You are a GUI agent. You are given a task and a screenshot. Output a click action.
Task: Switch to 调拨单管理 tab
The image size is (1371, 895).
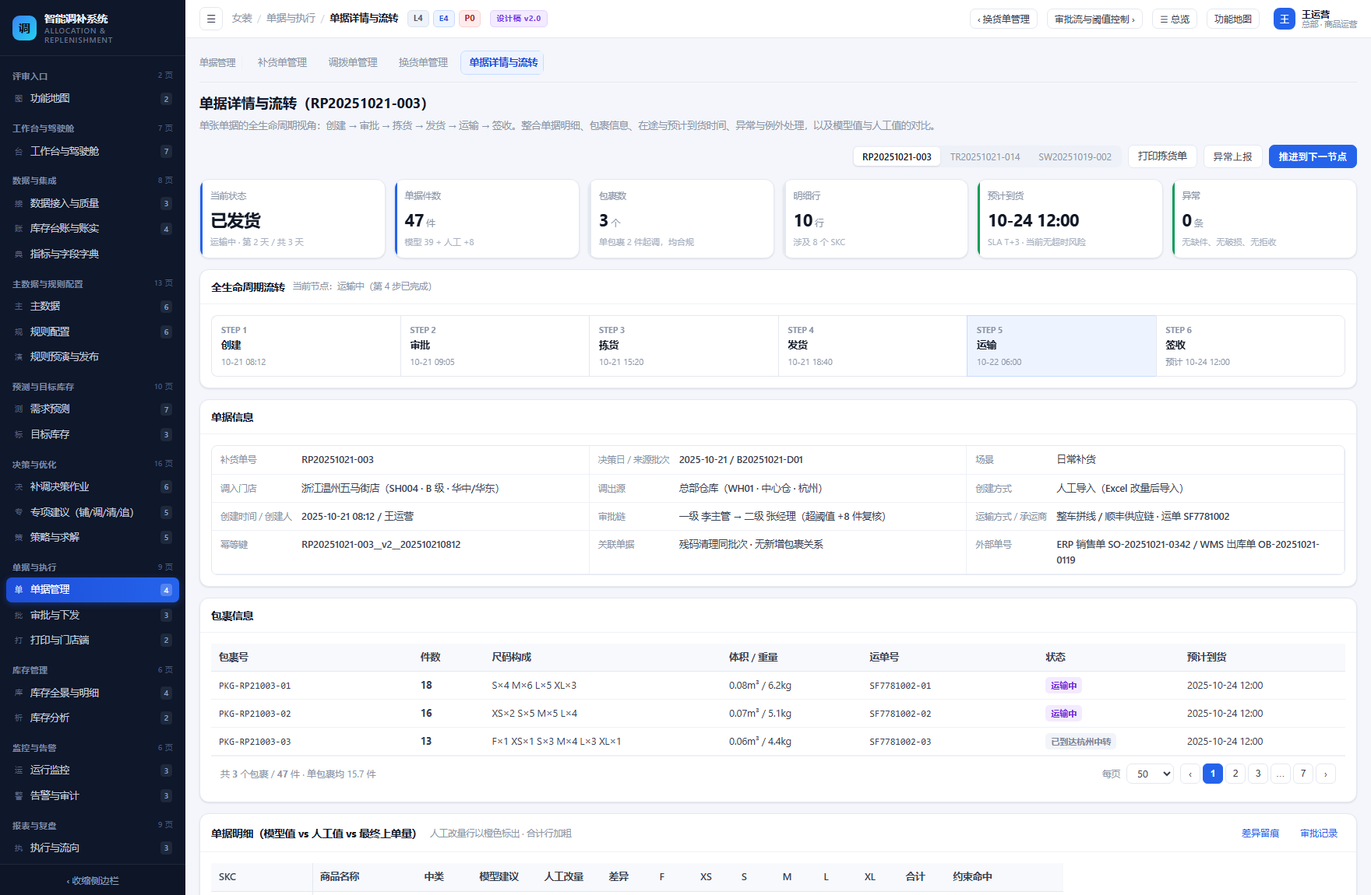pos(353,62)
